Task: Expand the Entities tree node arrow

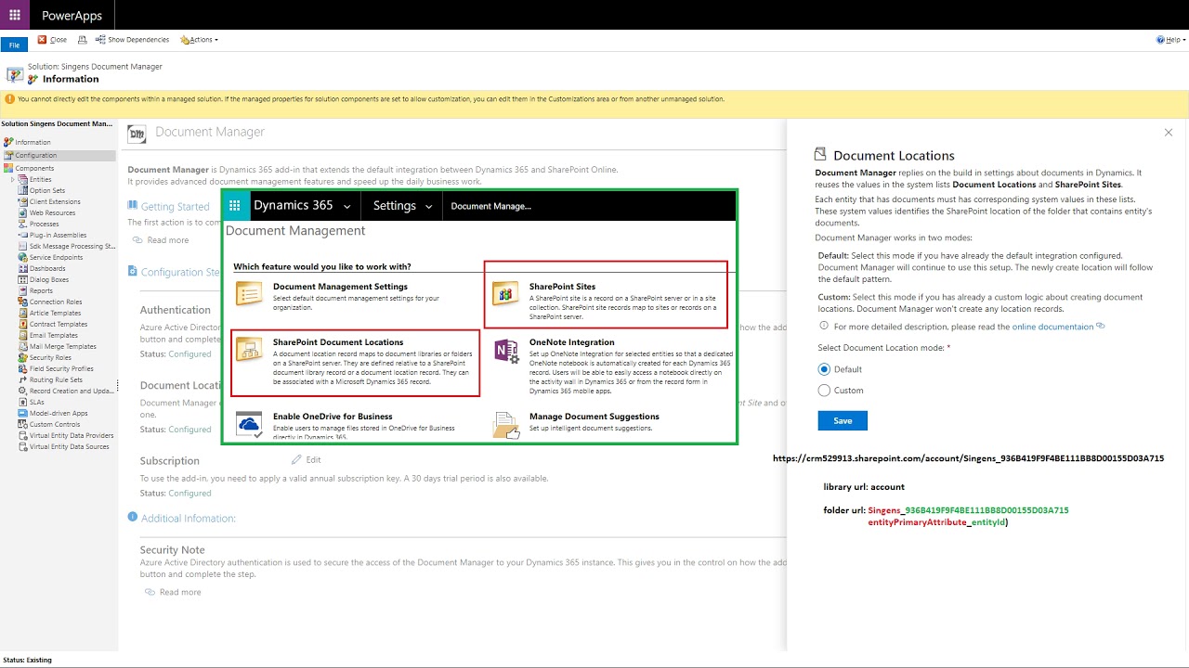Action: 13,179
